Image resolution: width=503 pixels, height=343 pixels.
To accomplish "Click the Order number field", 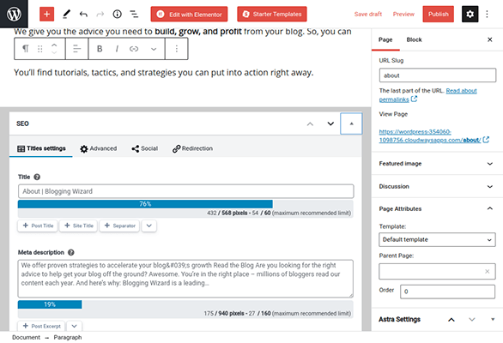I will click(x=447, y=292).
